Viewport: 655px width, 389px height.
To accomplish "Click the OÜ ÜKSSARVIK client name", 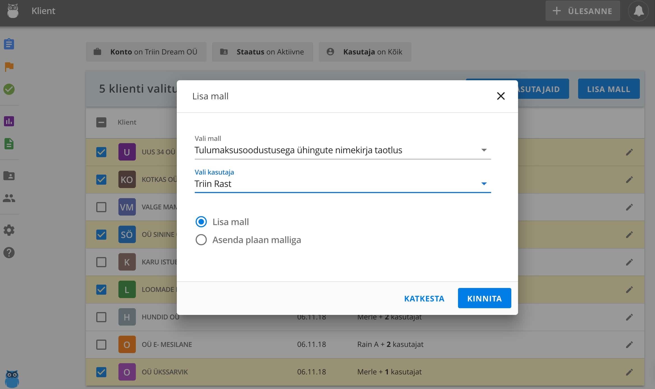I will 165,372.
